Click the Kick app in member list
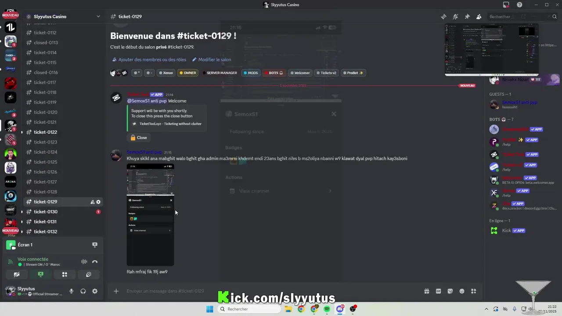The image size is (562, 316). coord(522,230)
